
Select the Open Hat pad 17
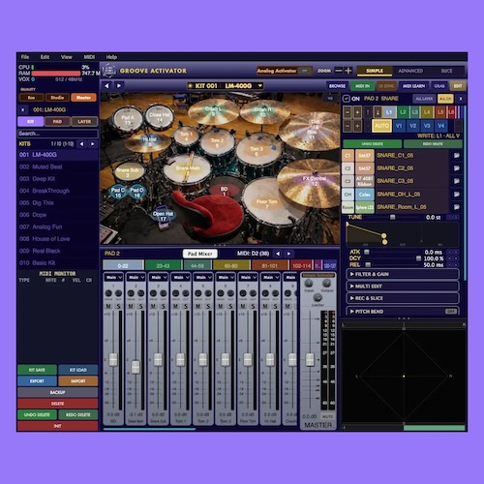pos(163,216)
